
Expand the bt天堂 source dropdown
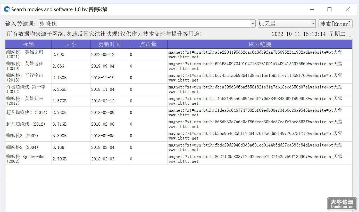[313, 24]
